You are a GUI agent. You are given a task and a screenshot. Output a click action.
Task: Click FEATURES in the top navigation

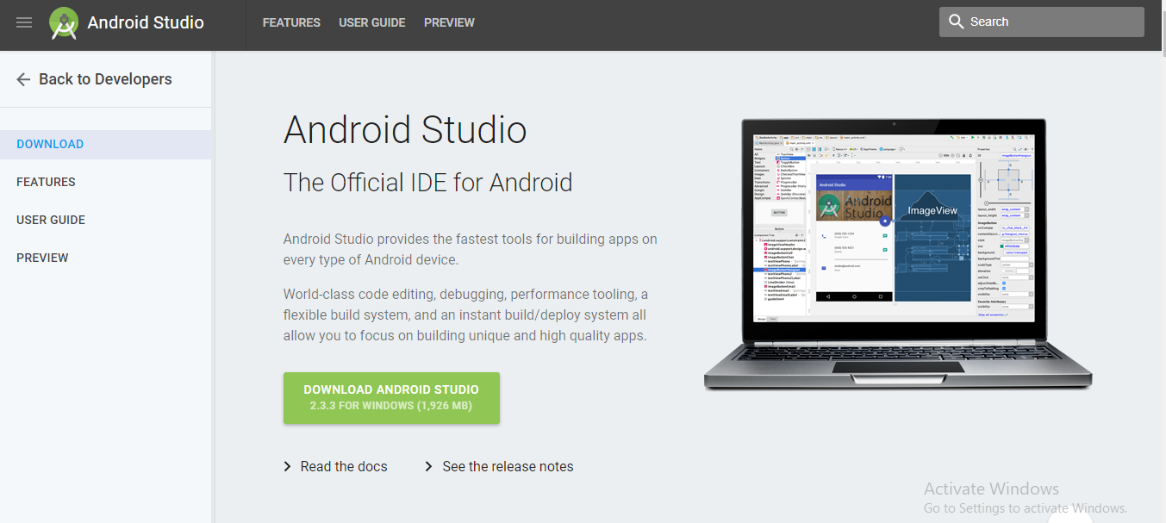pyautogui.click(x=291, y=22)
